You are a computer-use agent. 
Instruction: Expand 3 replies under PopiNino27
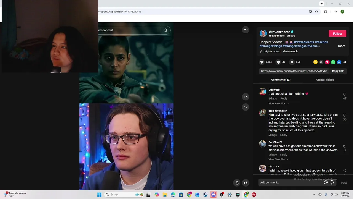[279, 159]
